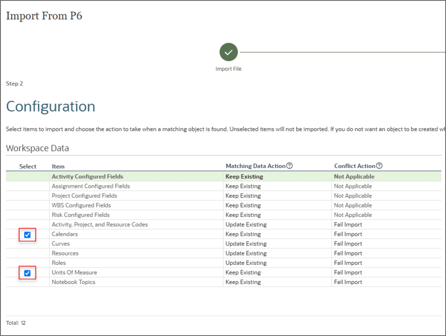Click Fail Import conflict action for Calendars
Viewport: 446px width, 336px height.
[348, 234]
